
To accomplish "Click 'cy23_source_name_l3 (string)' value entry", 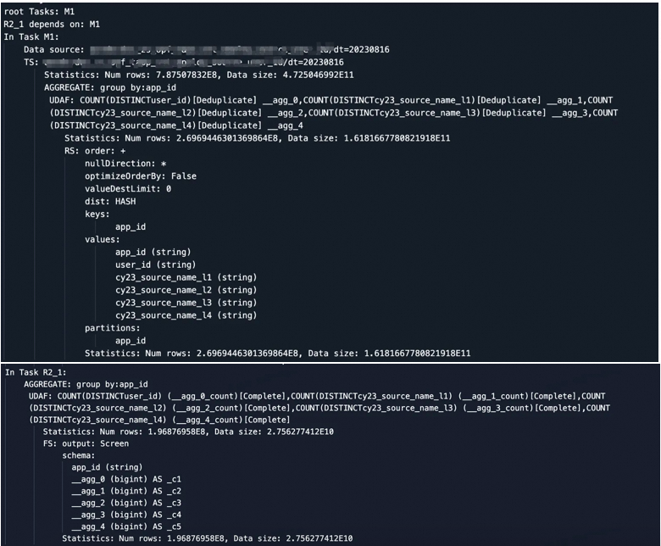I will tap(186, 303).
